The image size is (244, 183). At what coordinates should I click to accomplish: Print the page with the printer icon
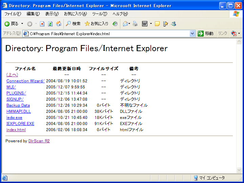[135, 24]
